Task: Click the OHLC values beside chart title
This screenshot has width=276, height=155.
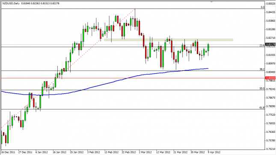Action: [40, 3]
